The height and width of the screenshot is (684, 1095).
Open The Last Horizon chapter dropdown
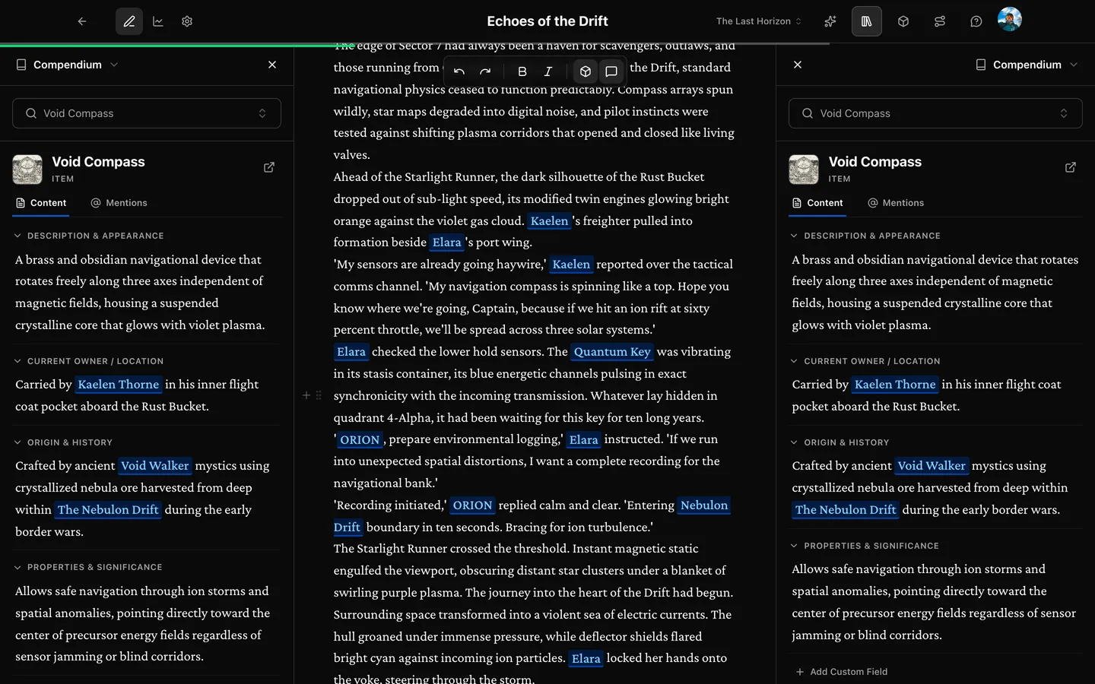pyautogui.click(x=759, y=21)
